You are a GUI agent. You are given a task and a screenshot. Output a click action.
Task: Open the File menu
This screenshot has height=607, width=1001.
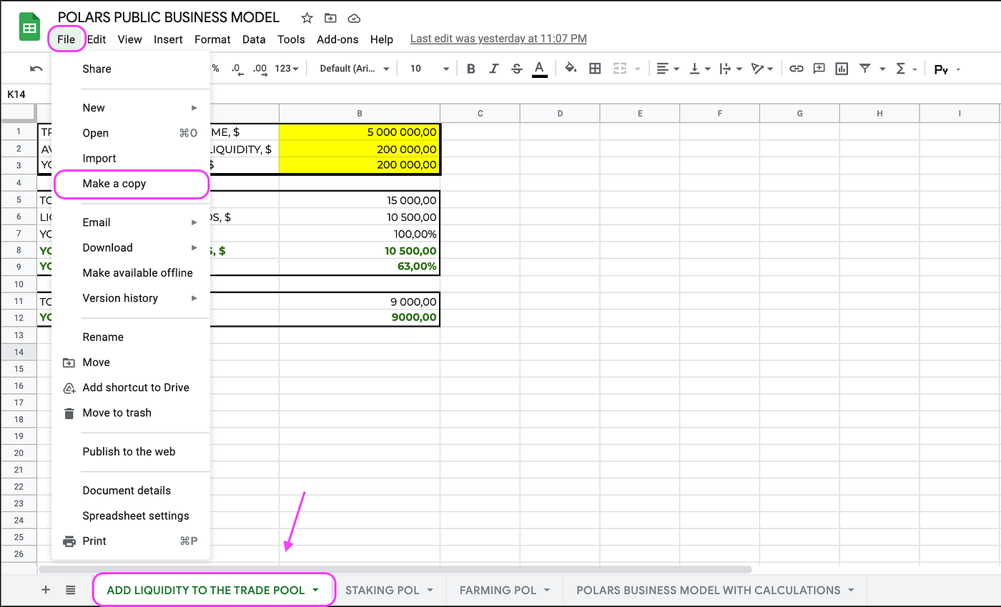click(66, 39)
